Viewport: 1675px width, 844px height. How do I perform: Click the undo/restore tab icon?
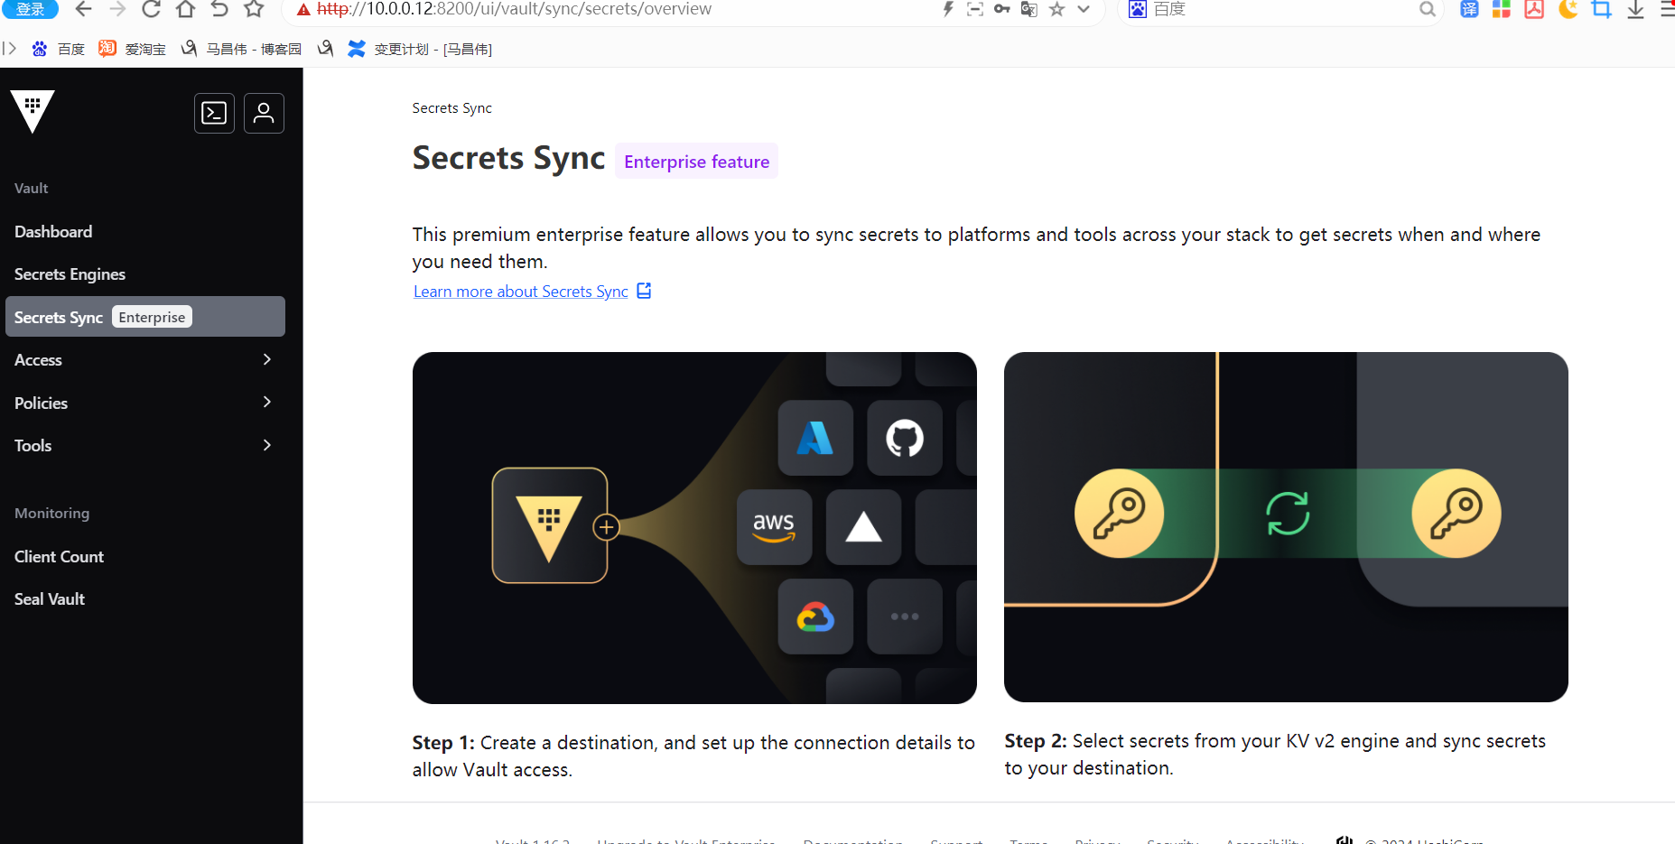point(219,9)
